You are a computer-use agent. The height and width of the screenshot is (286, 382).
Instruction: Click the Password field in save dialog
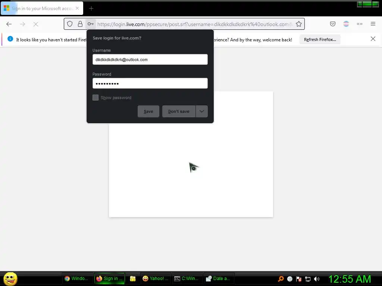pyautogui.click(x=150, y=83)
